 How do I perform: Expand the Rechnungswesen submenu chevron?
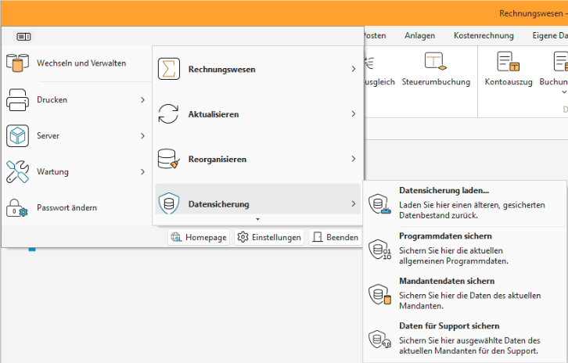coord(354,70)
